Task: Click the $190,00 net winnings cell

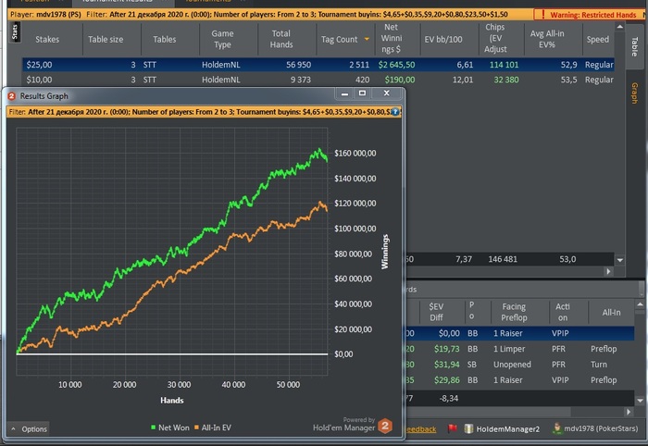Action: point(399,80)
